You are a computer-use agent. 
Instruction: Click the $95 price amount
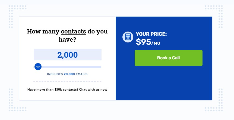(x=143, y=42)
